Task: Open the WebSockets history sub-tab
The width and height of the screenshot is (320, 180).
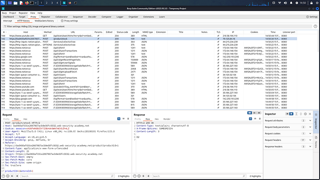Action: coord(44,21)
